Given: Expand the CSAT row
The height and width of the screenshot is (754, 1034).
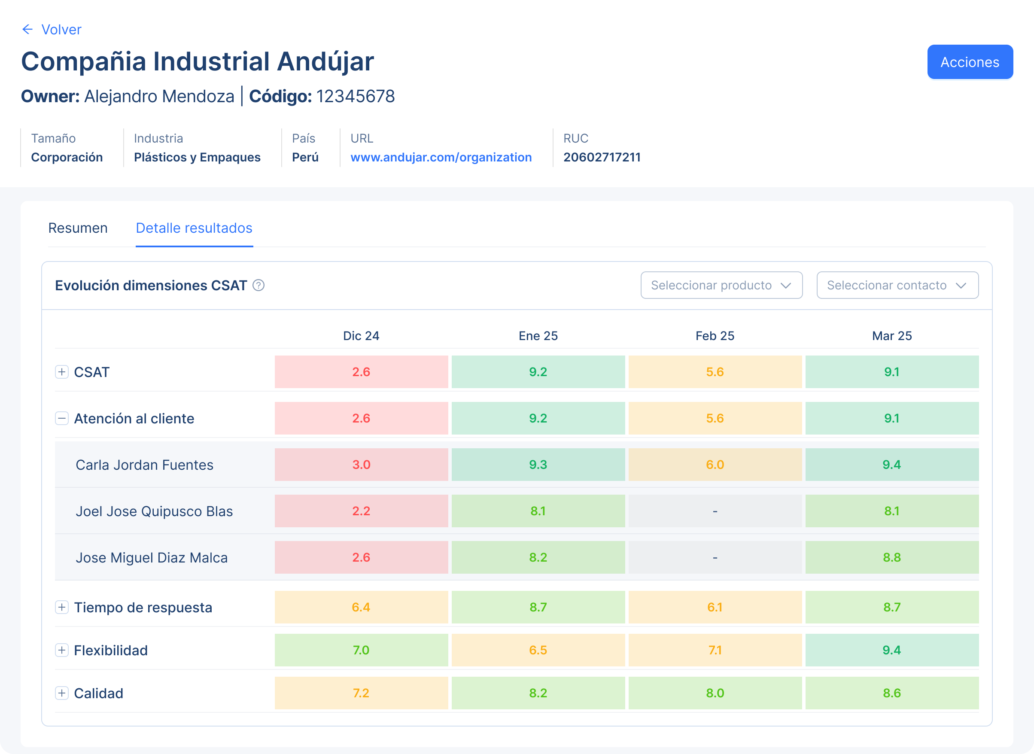Looking at the screenshot, I should [x=61, y=372].
